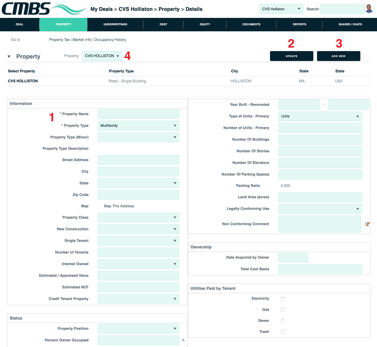The height and width of the screenshot is (347, 377).
Task: Focus the Number Of Elevators field
Action: 320,163
